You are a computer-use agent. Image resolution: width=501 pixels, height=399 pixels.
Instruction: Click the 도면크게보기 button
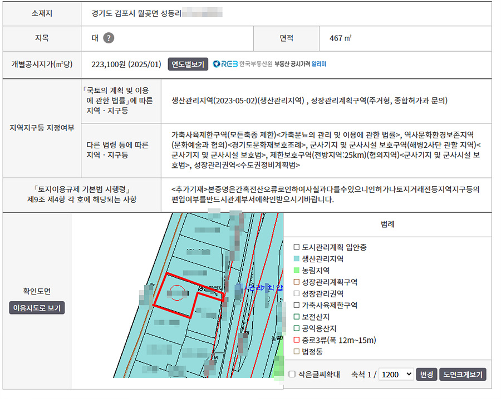pos(463,375)
